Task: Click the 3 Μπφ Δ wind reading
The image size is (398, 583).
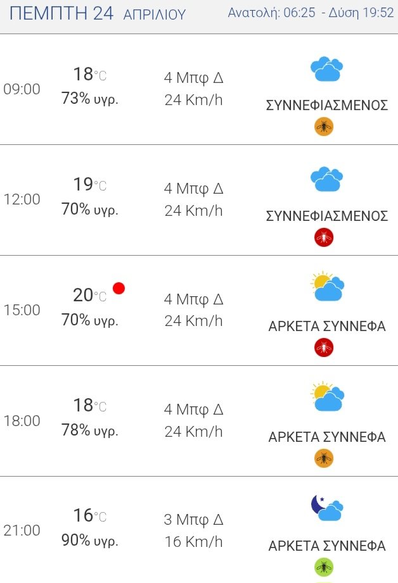Action: point(193,520)
